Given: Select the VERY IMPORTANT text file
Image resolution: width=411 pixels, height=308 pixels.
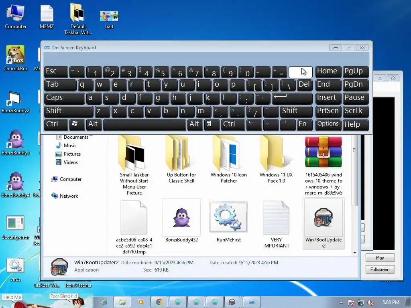Looking at the screenshot, I should pos(276,224).
